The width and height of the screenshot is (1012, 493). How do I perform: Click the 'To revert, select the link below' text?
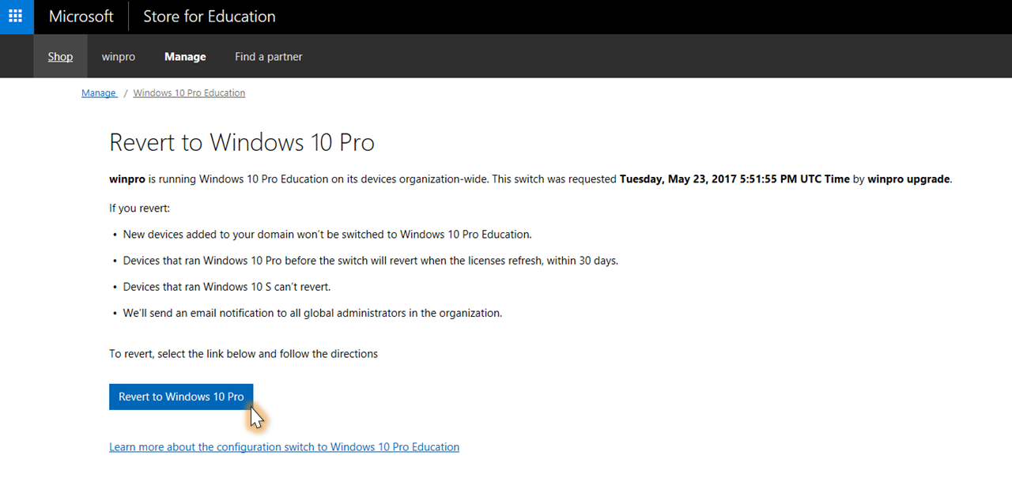click(x=244, y=354)
